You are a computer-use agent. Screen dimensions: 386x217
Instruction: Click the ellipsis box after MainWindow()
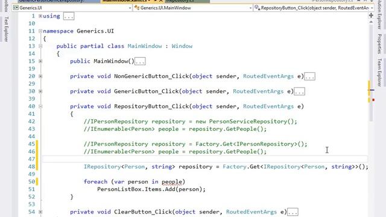pyautogui.click(x=140, y=61)
